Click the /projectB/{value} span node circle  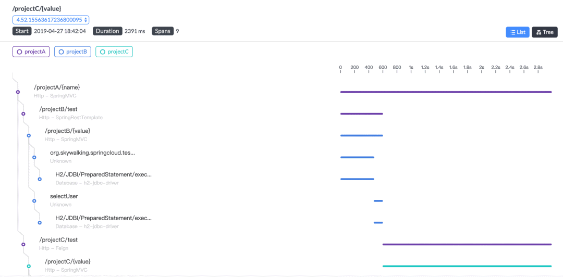[x=29, y=135]
